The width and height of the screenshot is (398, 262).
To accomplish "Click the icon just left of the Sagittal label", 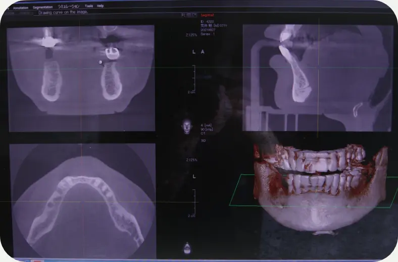I will pos(194,15).
